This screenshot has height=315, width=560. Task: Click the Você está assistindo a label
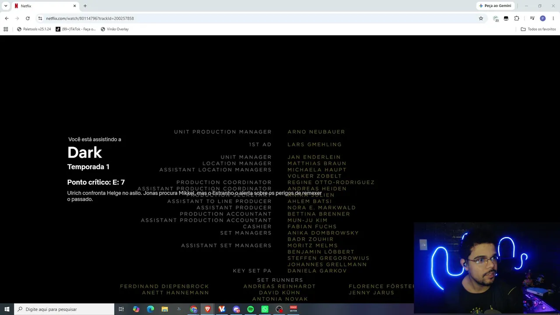click(94, 139)
